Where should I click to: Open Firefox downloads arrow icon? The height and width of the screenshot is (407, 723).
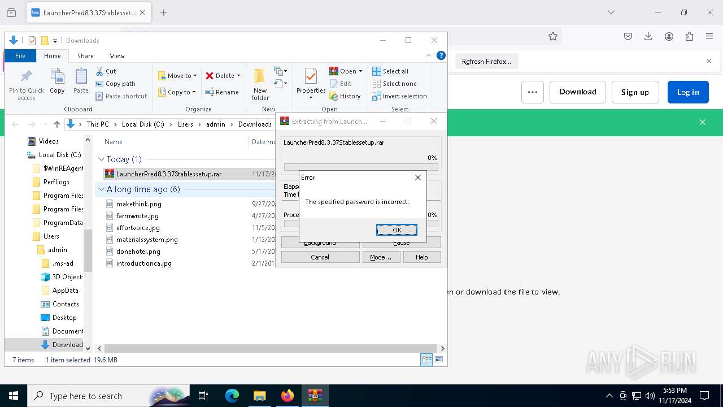coord(648,36)
